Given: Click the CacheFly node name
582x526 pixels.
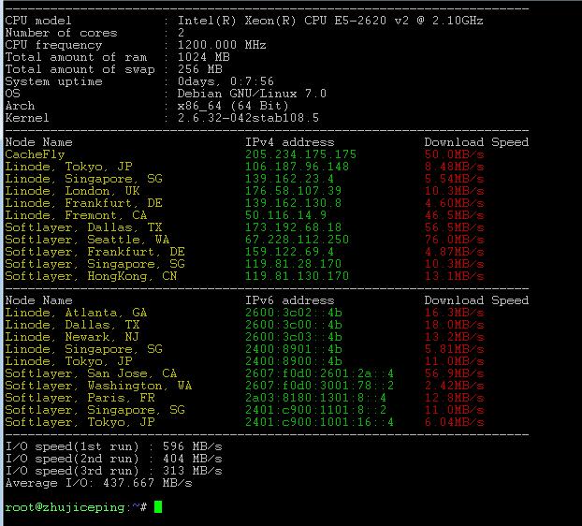Looking at the screenshot, I should pos(35,154).
